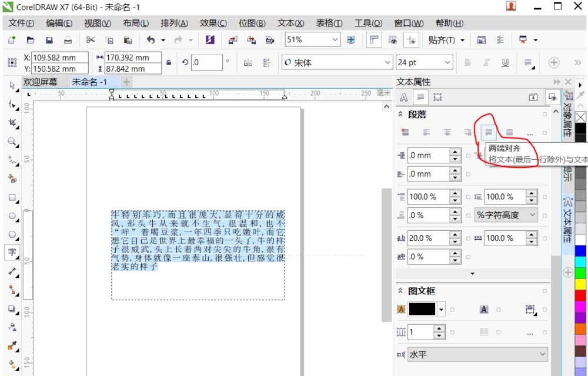Select the Ellipse tool
This screenshot has height=376, width=588.
coord(12,216)
